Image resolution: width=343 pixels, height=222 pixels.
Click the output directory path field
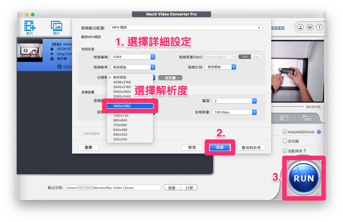coord(113,188)
